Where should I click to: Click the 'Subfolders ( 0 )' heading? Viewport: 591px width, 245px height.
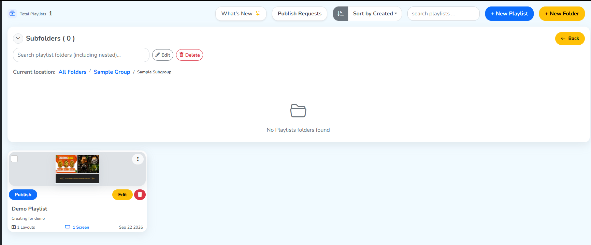[51, 39]
